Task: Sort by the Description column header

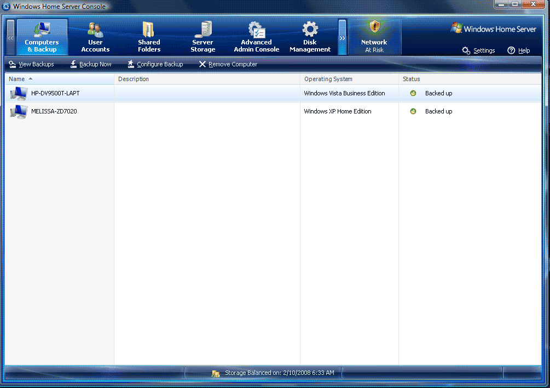Action: coord(207,79)
